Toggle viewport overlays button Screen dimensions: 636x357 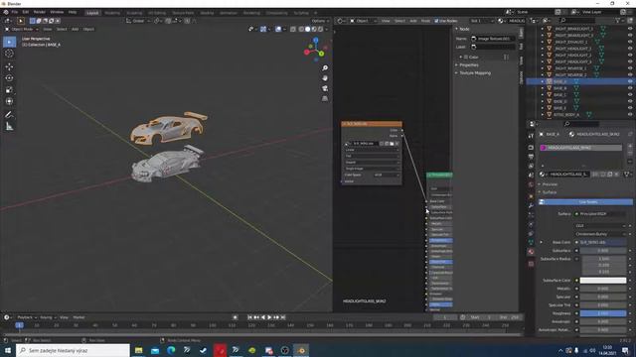click(278, 29)
